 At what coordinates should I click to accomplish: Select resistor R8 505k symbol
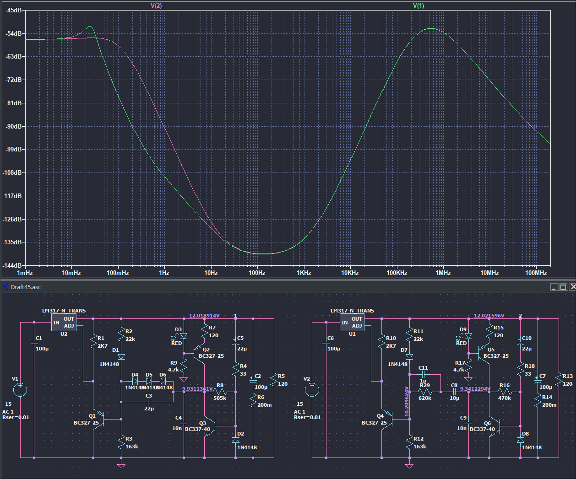click(x=220, y=392)
